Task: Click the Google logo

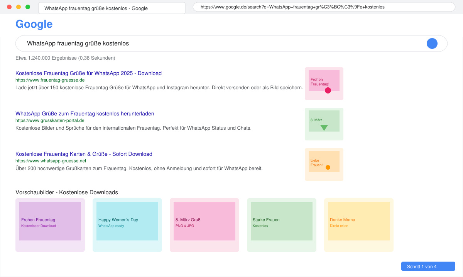Action: (x=34, y=24)
